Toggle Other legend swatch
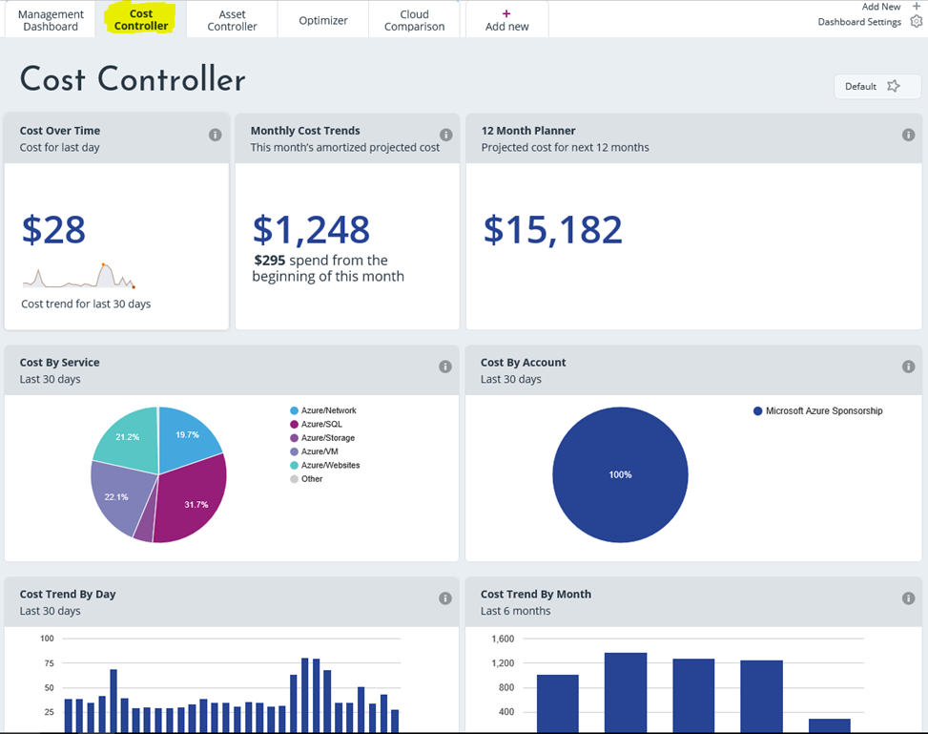Screen dimensions: 928x734 click(x=294, y=478)
